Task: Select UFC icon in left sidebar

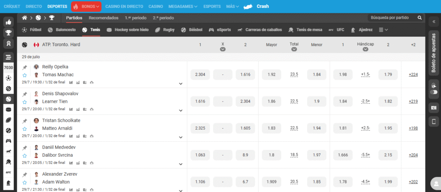Action: pyautogui.click(x=9, y=172)
